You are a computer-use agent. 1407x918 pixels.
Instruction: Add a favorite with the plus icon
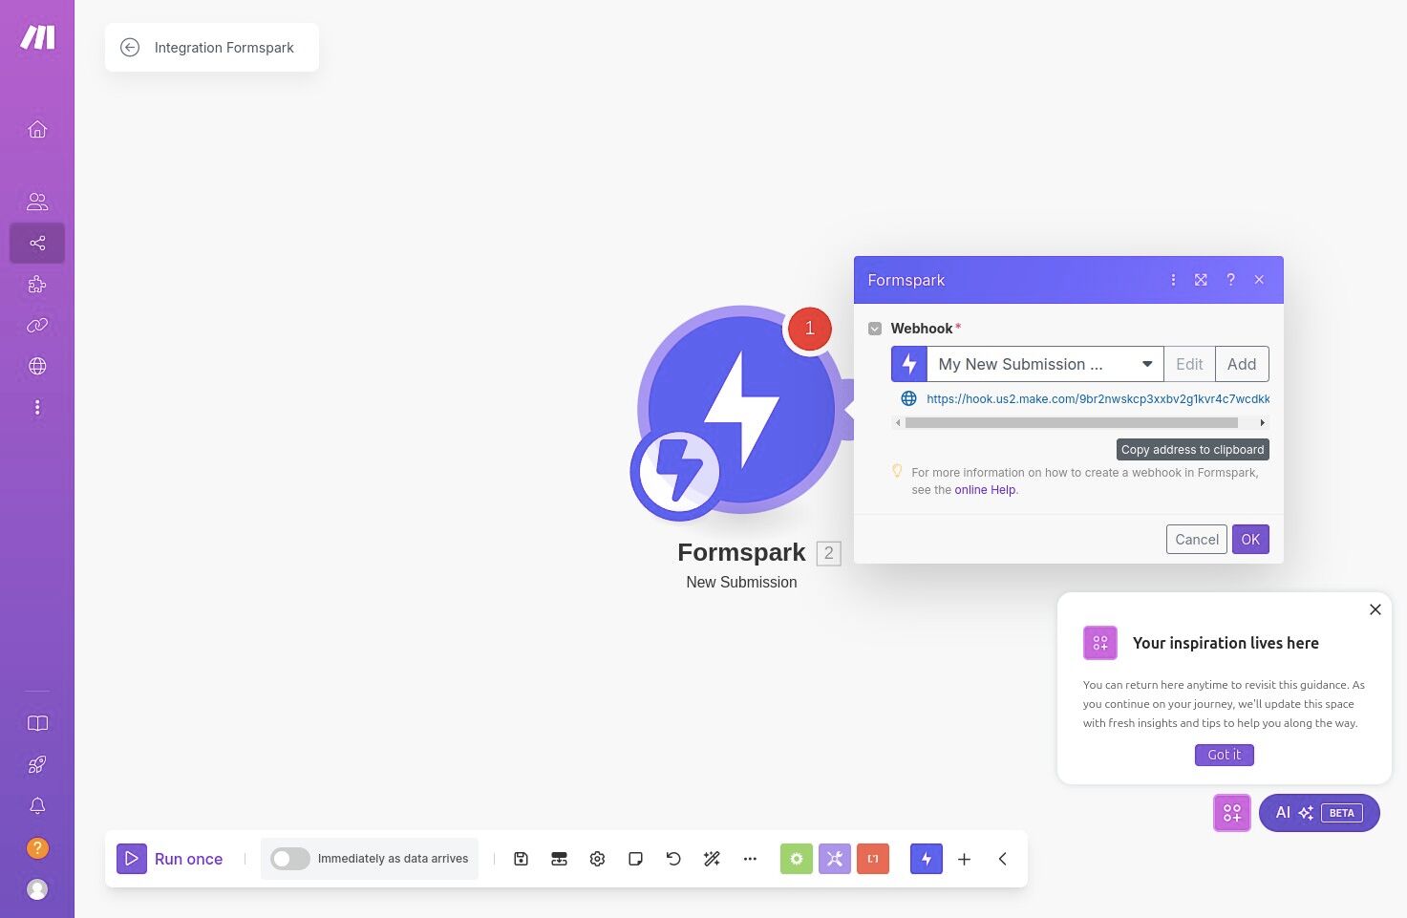tap(964, 859)
